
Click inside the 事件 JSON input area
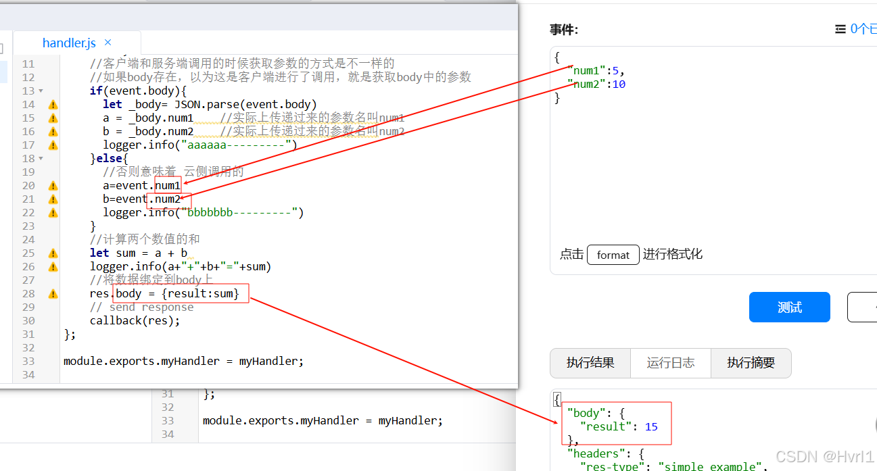coord(713,160)
